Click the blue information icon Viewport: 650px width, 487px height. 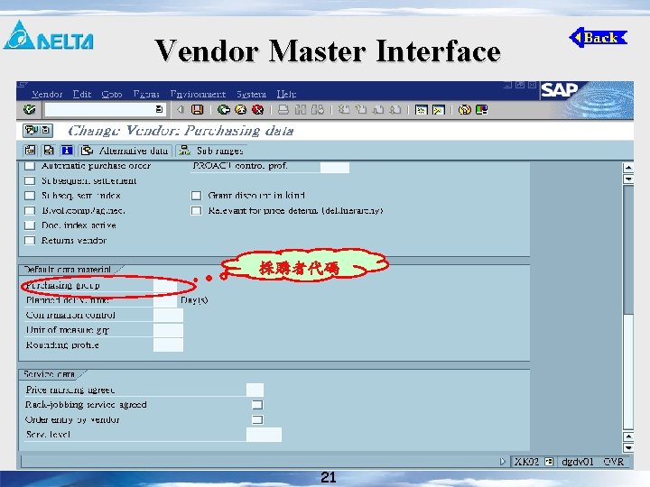(x=67, y=151)
